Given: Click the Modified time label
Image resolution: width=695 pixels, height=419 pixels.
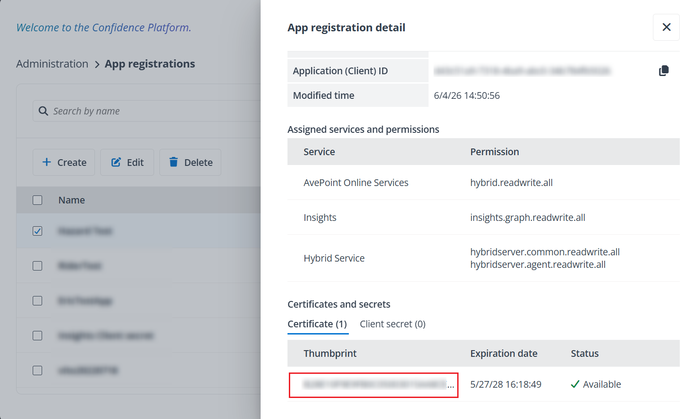Looking at the screenshot, I should (x=323, y=95).
